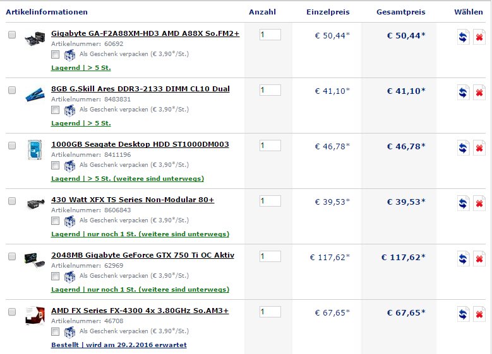Enable gift wrapping for Seagate Desktop HDD
The height and width of the screenshot is (354, 492).
tap(55, 165)
